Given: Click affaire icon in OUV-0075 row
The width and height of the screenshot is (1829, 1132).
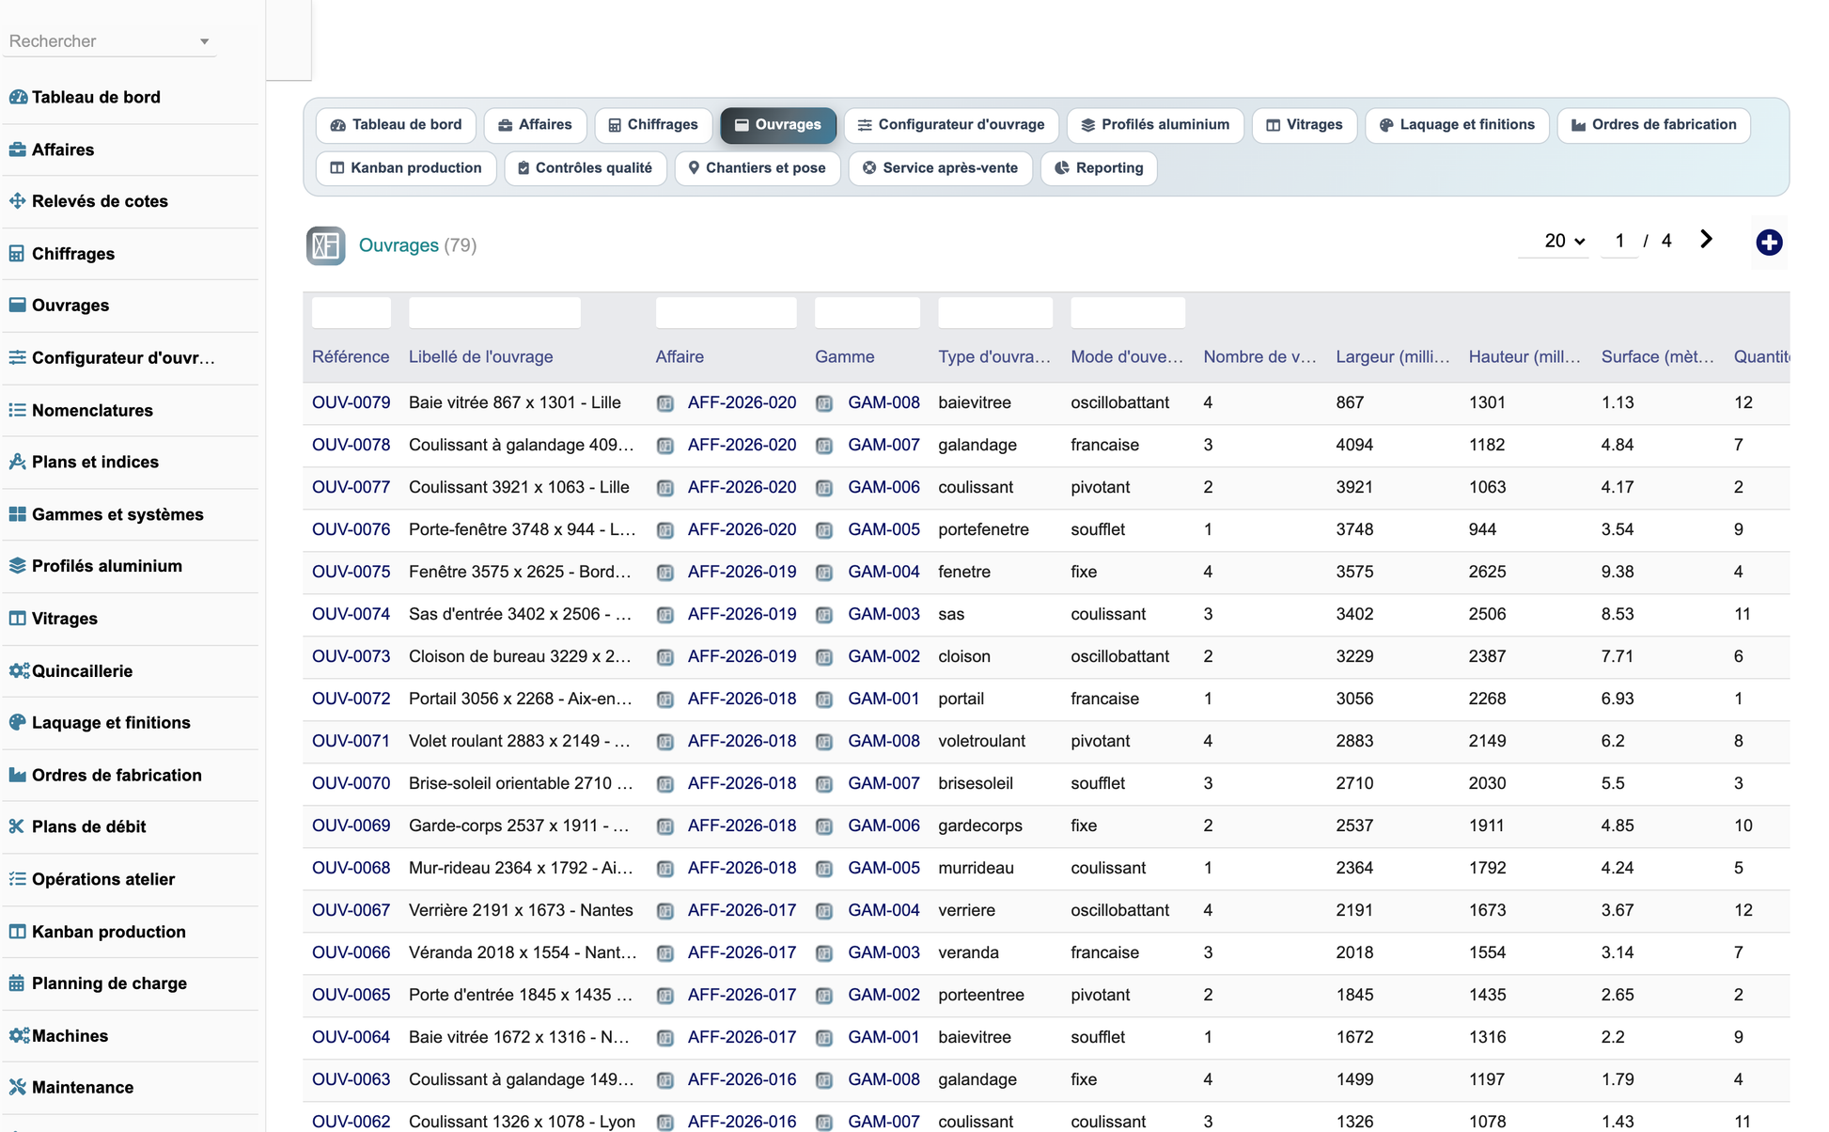Looking at the screenshot, I should click(665, 573).
